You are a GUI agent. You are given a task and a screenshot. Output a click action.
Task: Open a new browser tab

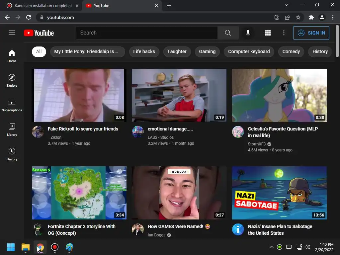169,6
